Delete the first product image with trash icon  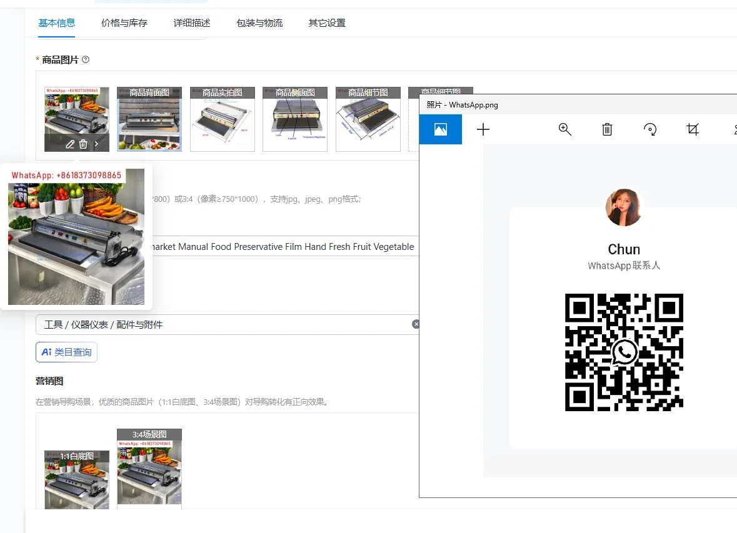pos(83,144)
